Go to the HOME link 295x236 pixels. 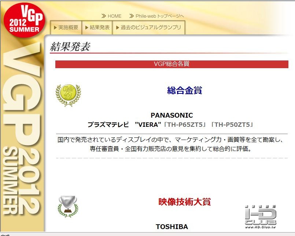point(114,16)
